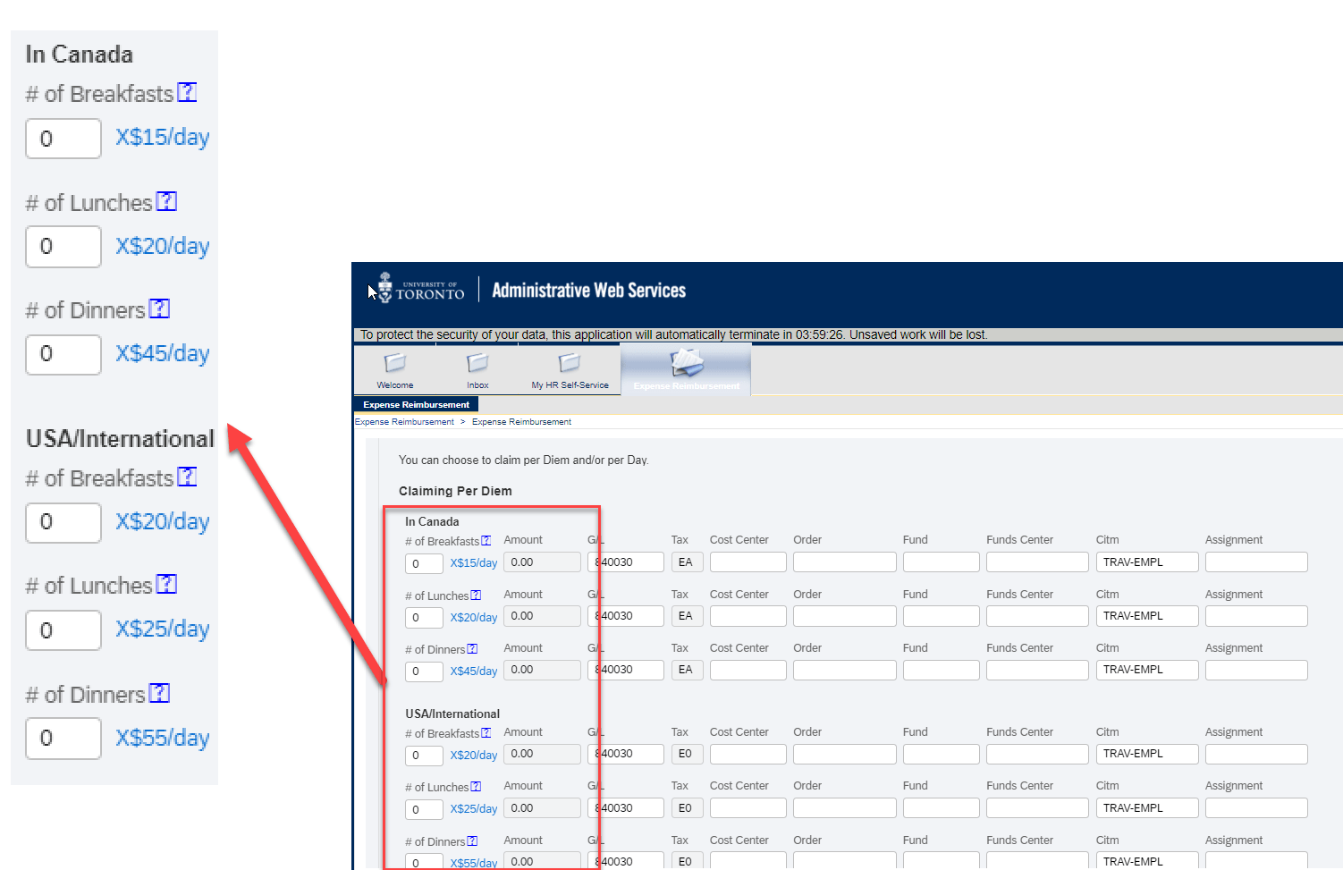Click In Canada Lunches help icon in enlarged panel
This screenshot has height=870, width=1343.
[166, 201]
